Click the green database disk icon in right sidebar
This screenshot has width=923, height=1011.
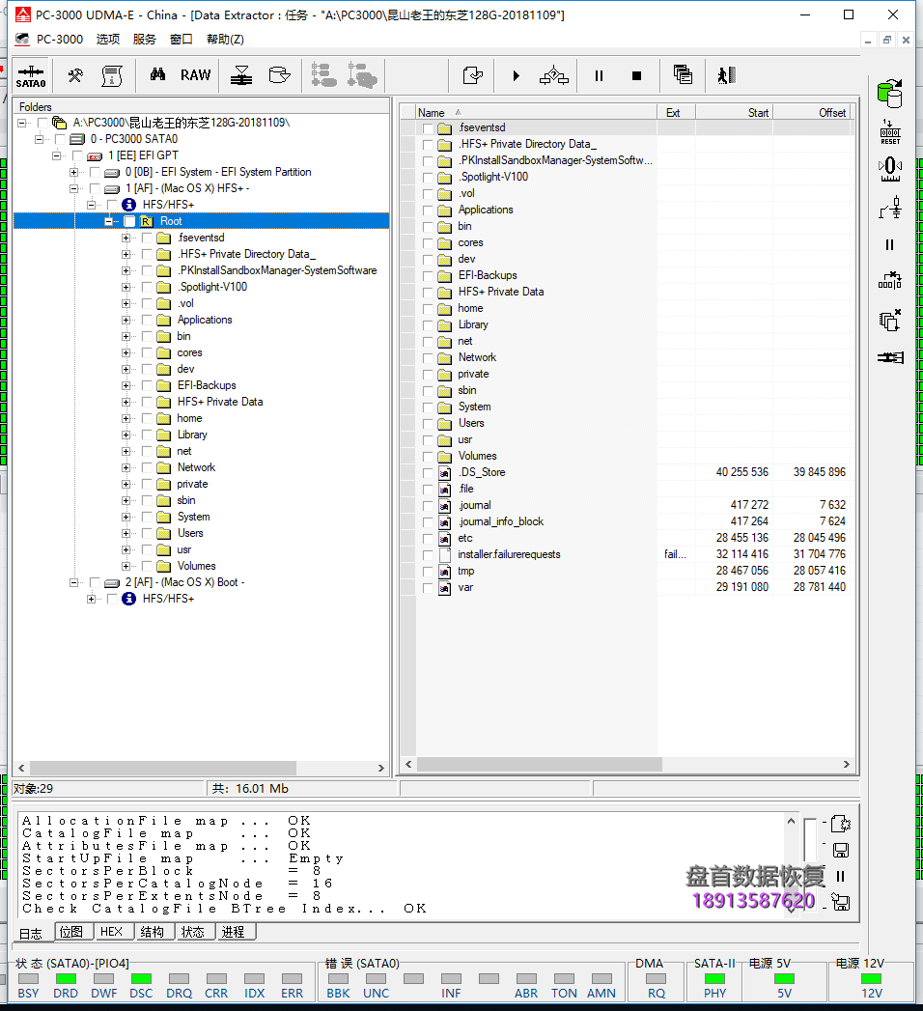tap(890, 94)
